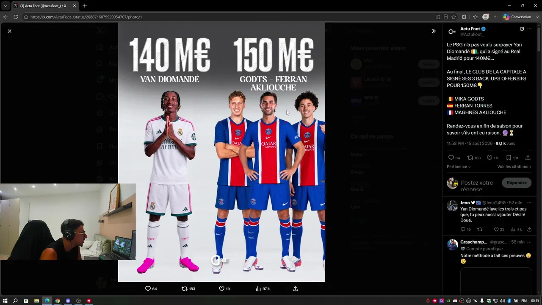
Task: Open the FRA language indicator
Action: point(524,301)
